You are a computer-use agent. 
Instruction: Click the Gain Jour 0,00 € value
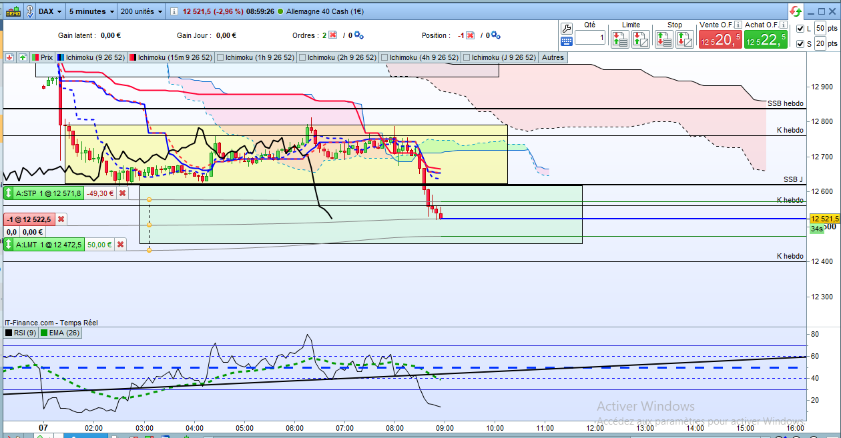point(226,35)
